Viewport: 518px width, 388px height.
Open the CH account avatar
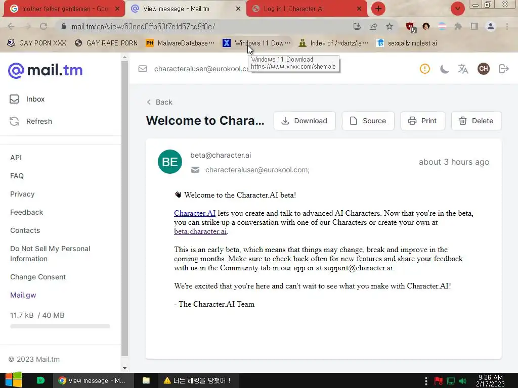[483, 69]
